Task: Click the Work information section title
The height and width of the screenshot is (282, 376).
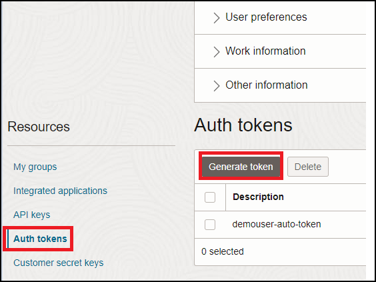Action: click(265, 51)
